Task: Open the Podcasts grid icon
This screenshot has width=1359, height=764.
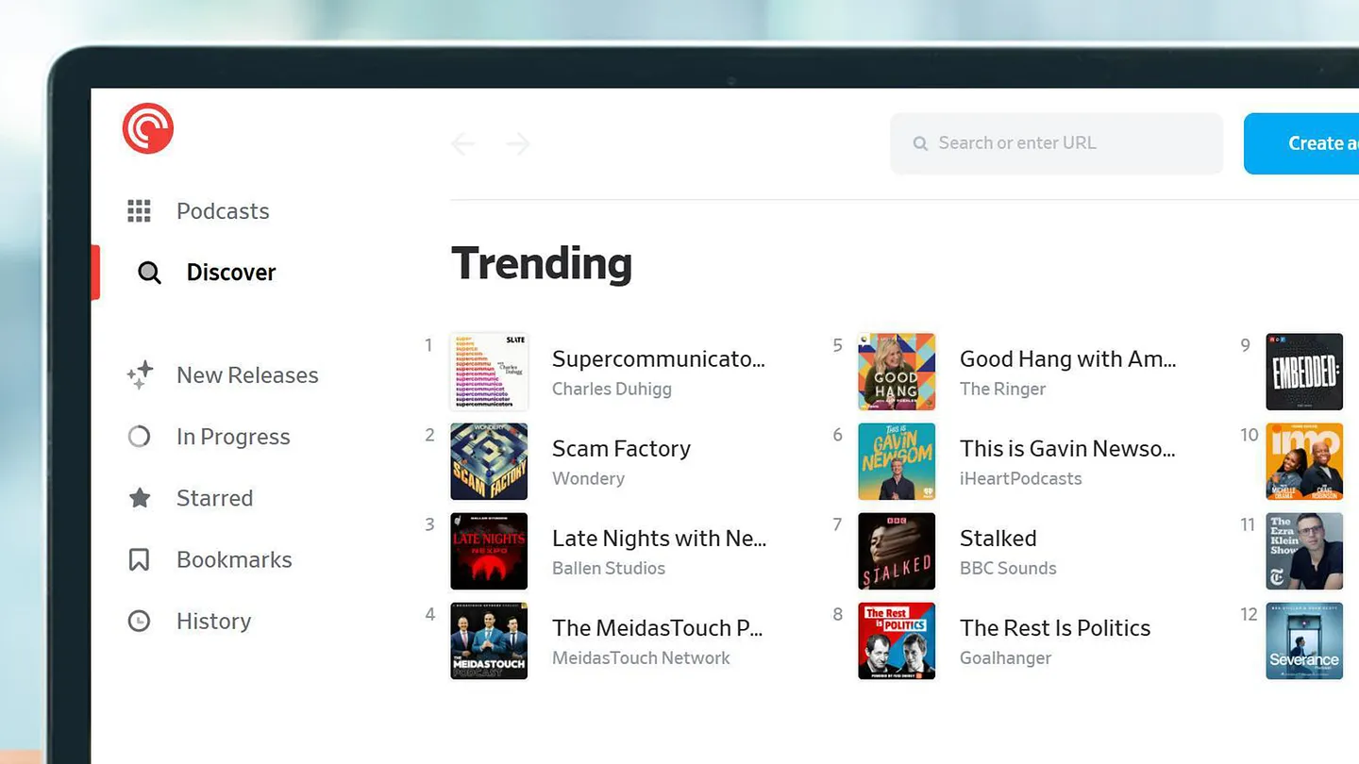Action: click(x=139, y=210)
